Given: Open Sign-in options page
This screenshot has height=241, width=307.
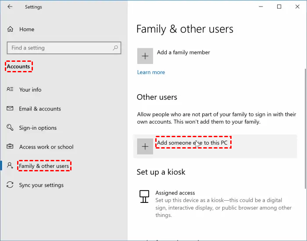Looking at the screenshot, I should click(x=38, y=128).
